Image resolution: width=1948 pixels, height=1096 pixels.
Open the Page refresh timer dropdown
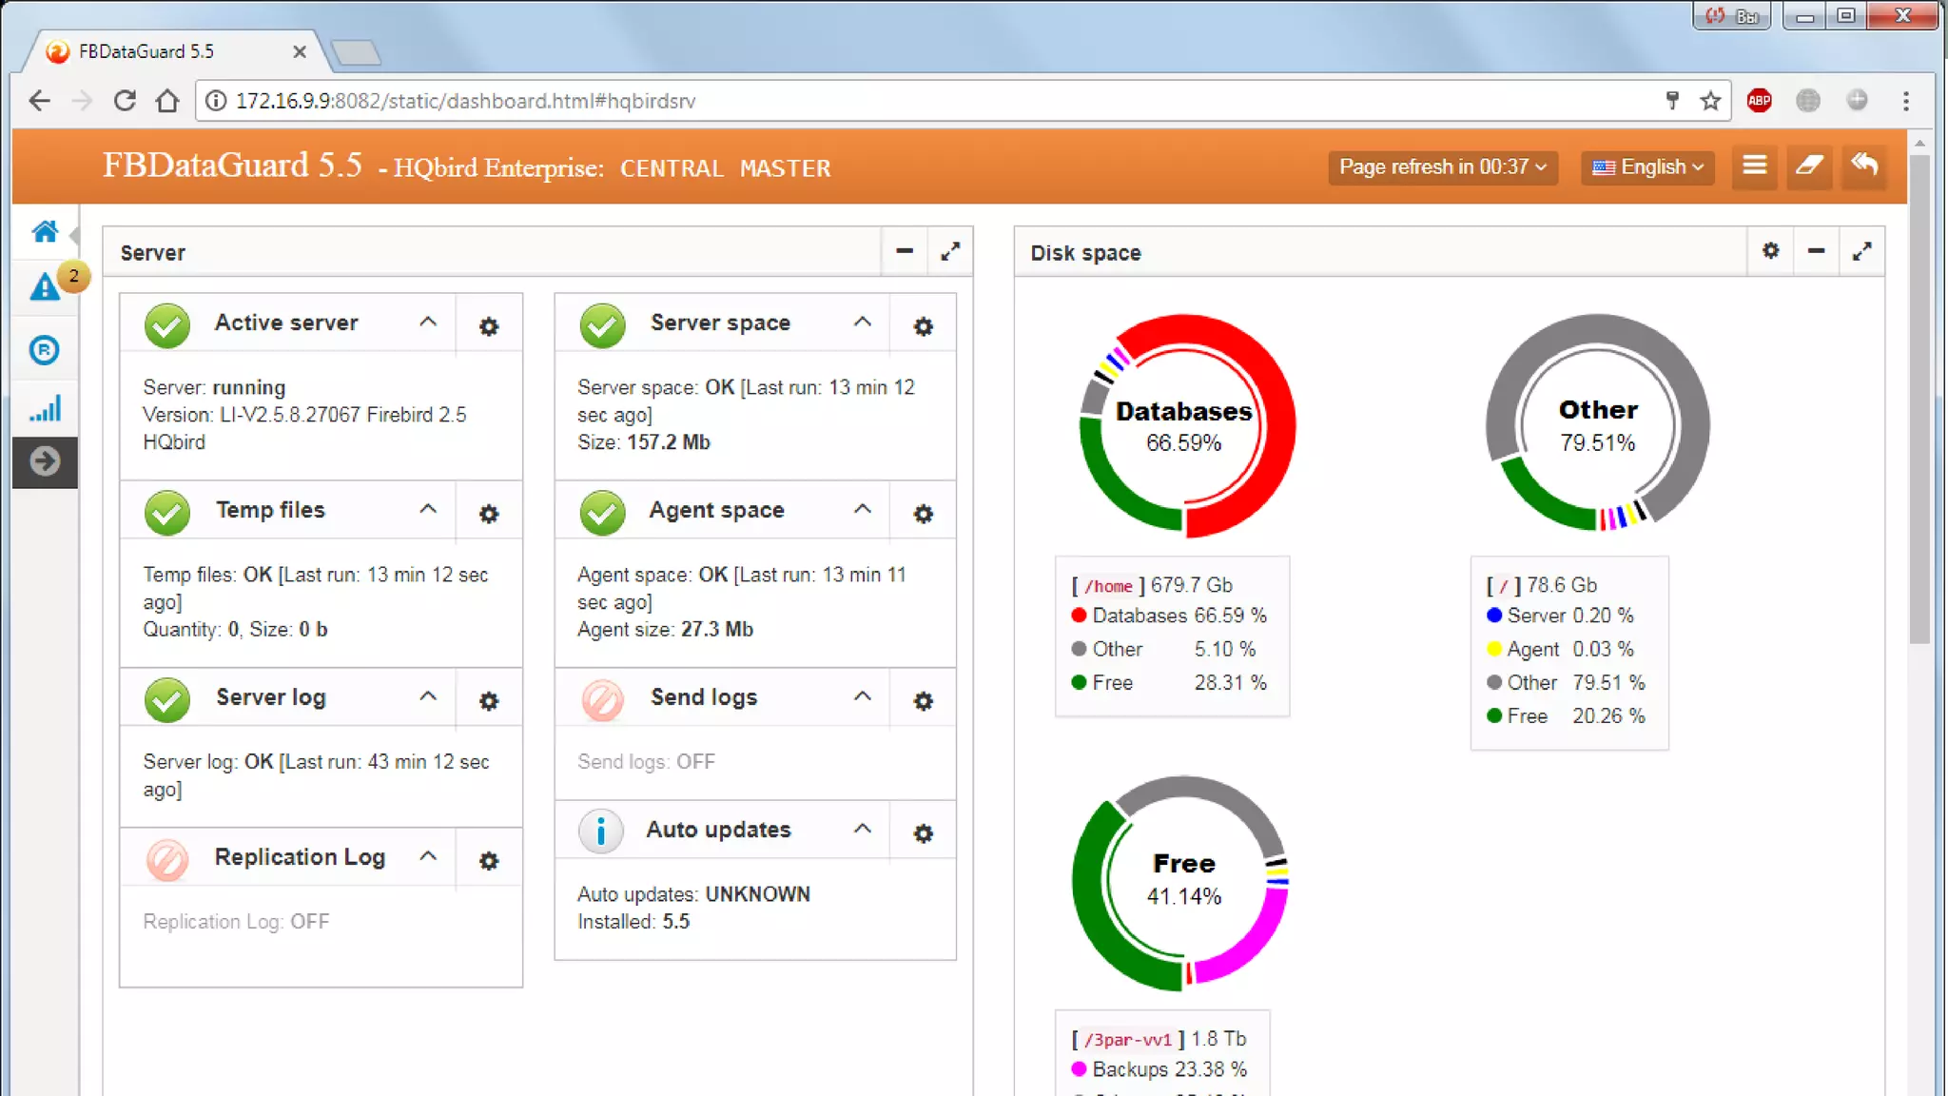pyautogui.click(x=1442, y=167)
